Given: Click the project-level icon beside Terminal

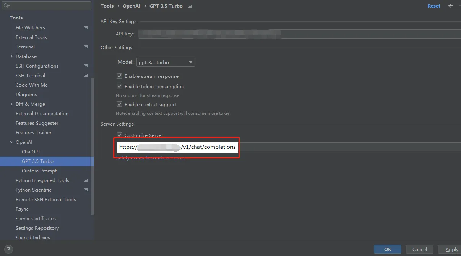Looking at the screenshot, I should coord(86,47).
